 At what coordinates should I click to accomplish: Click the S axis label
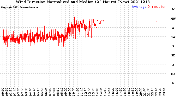click(173, 46)
